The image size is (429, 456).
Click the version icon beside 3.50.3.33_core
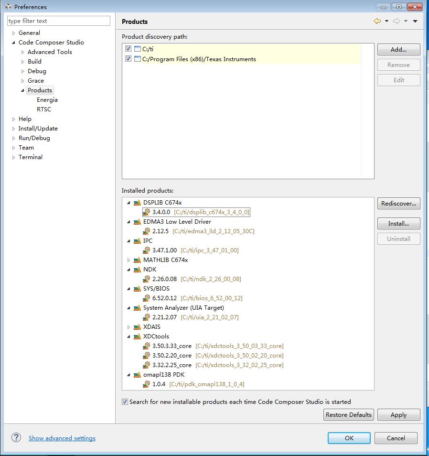(x=147, y=346)
